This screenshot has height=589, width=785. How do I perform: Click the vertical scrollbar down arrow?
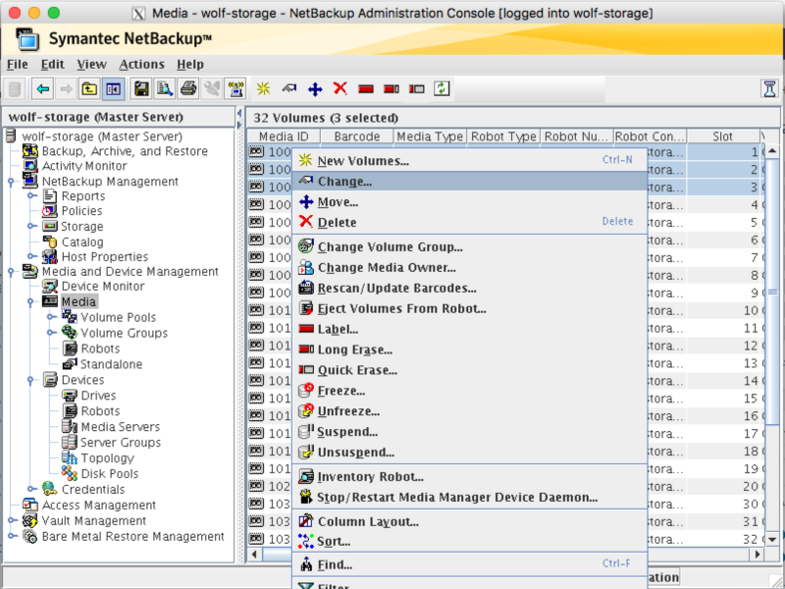(x=772, y=539)
